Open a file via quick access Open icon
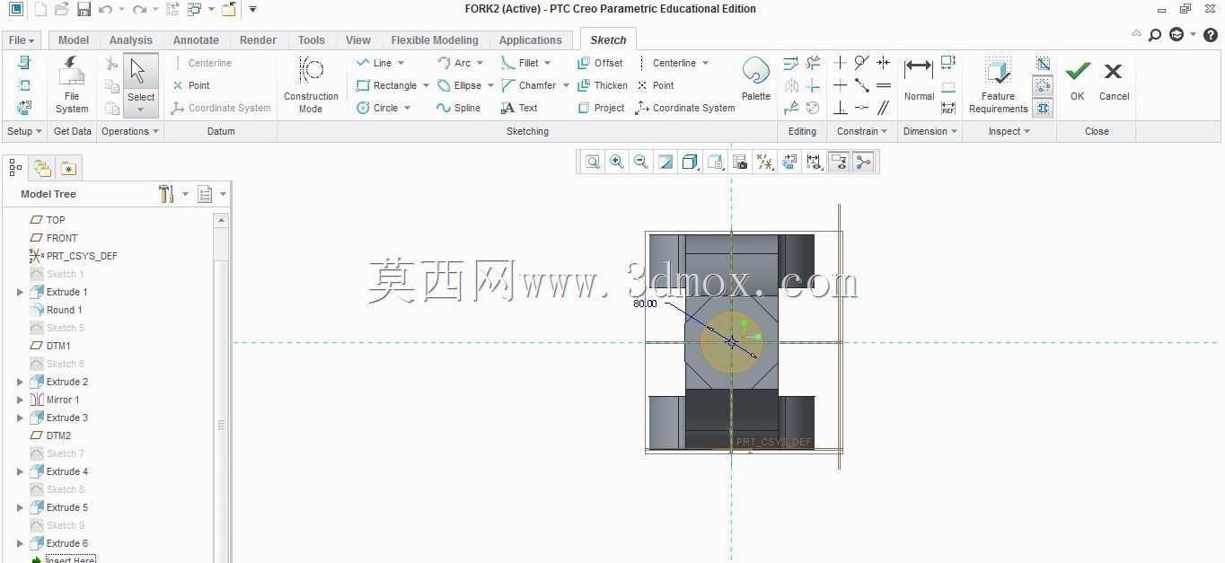This screenshot has height=563, width=1225. [x=61, y=9]
